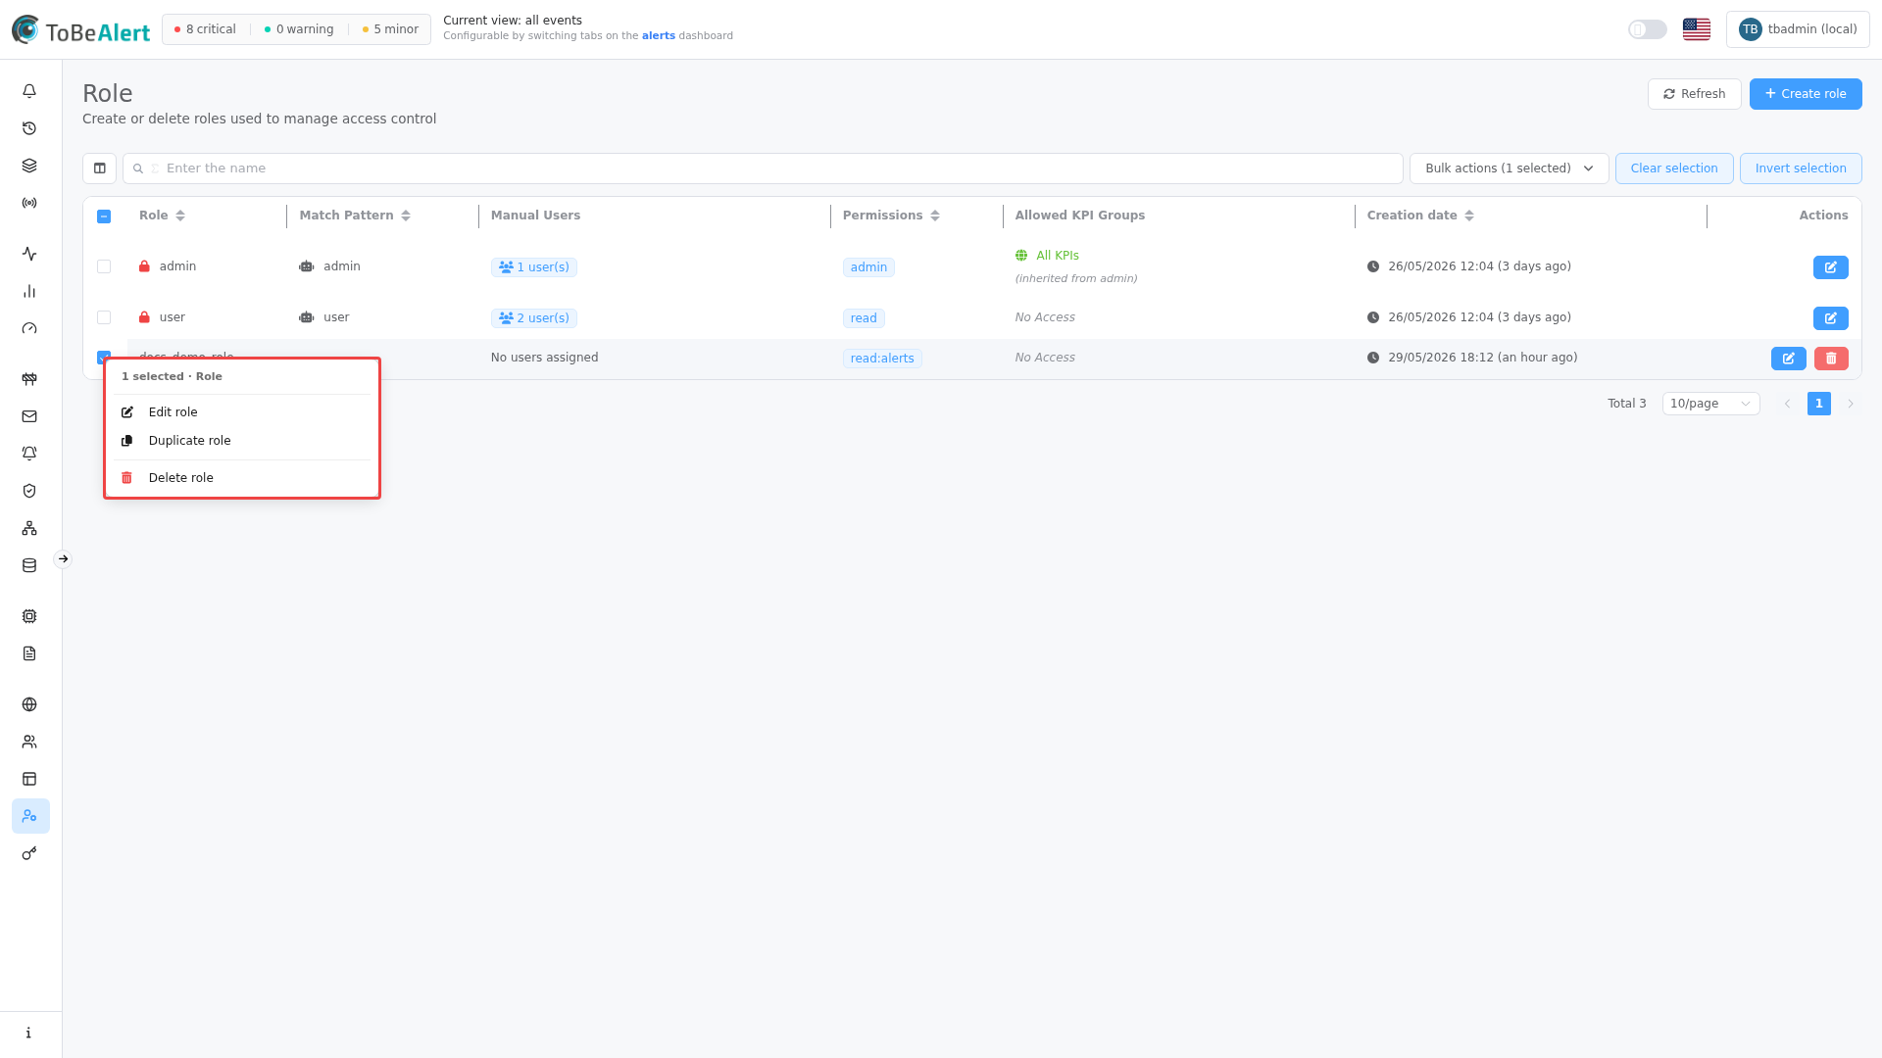Toggle the select-all checkbox in table header
The width and height of the screenshot is (1882, 1058).
tap(104, 216)
